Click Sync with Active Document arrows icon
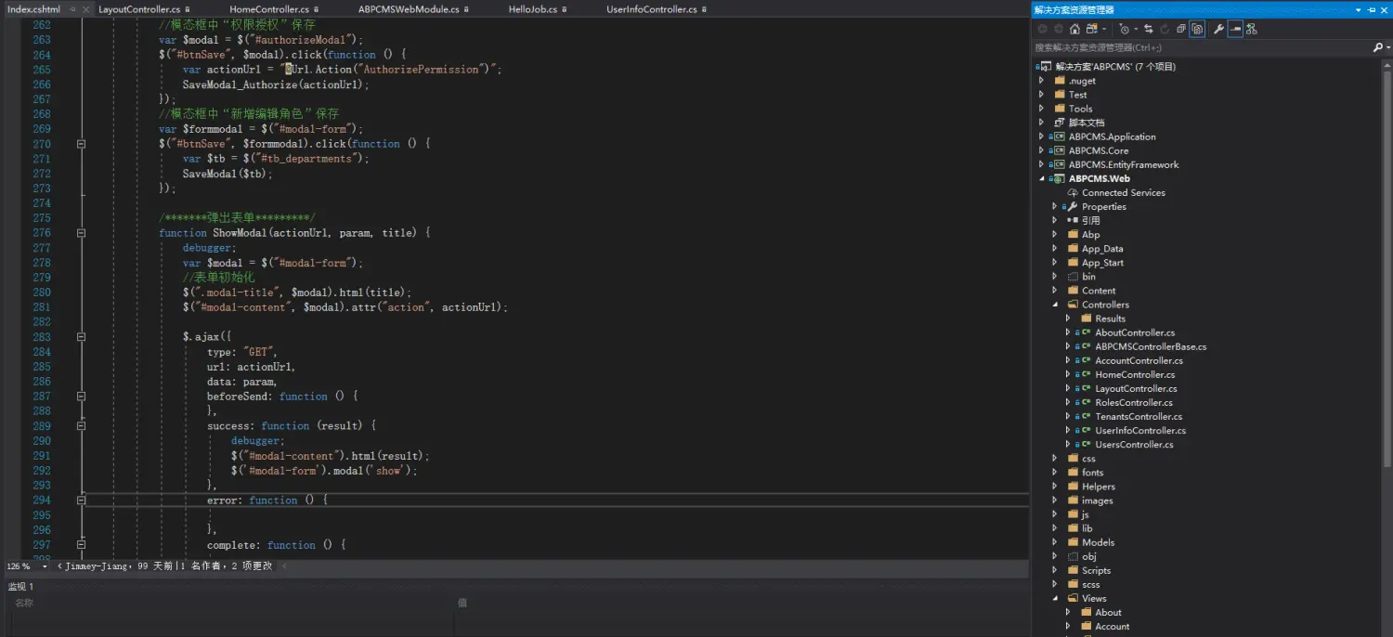1393x637 pixels. (x=1149, y=29)
